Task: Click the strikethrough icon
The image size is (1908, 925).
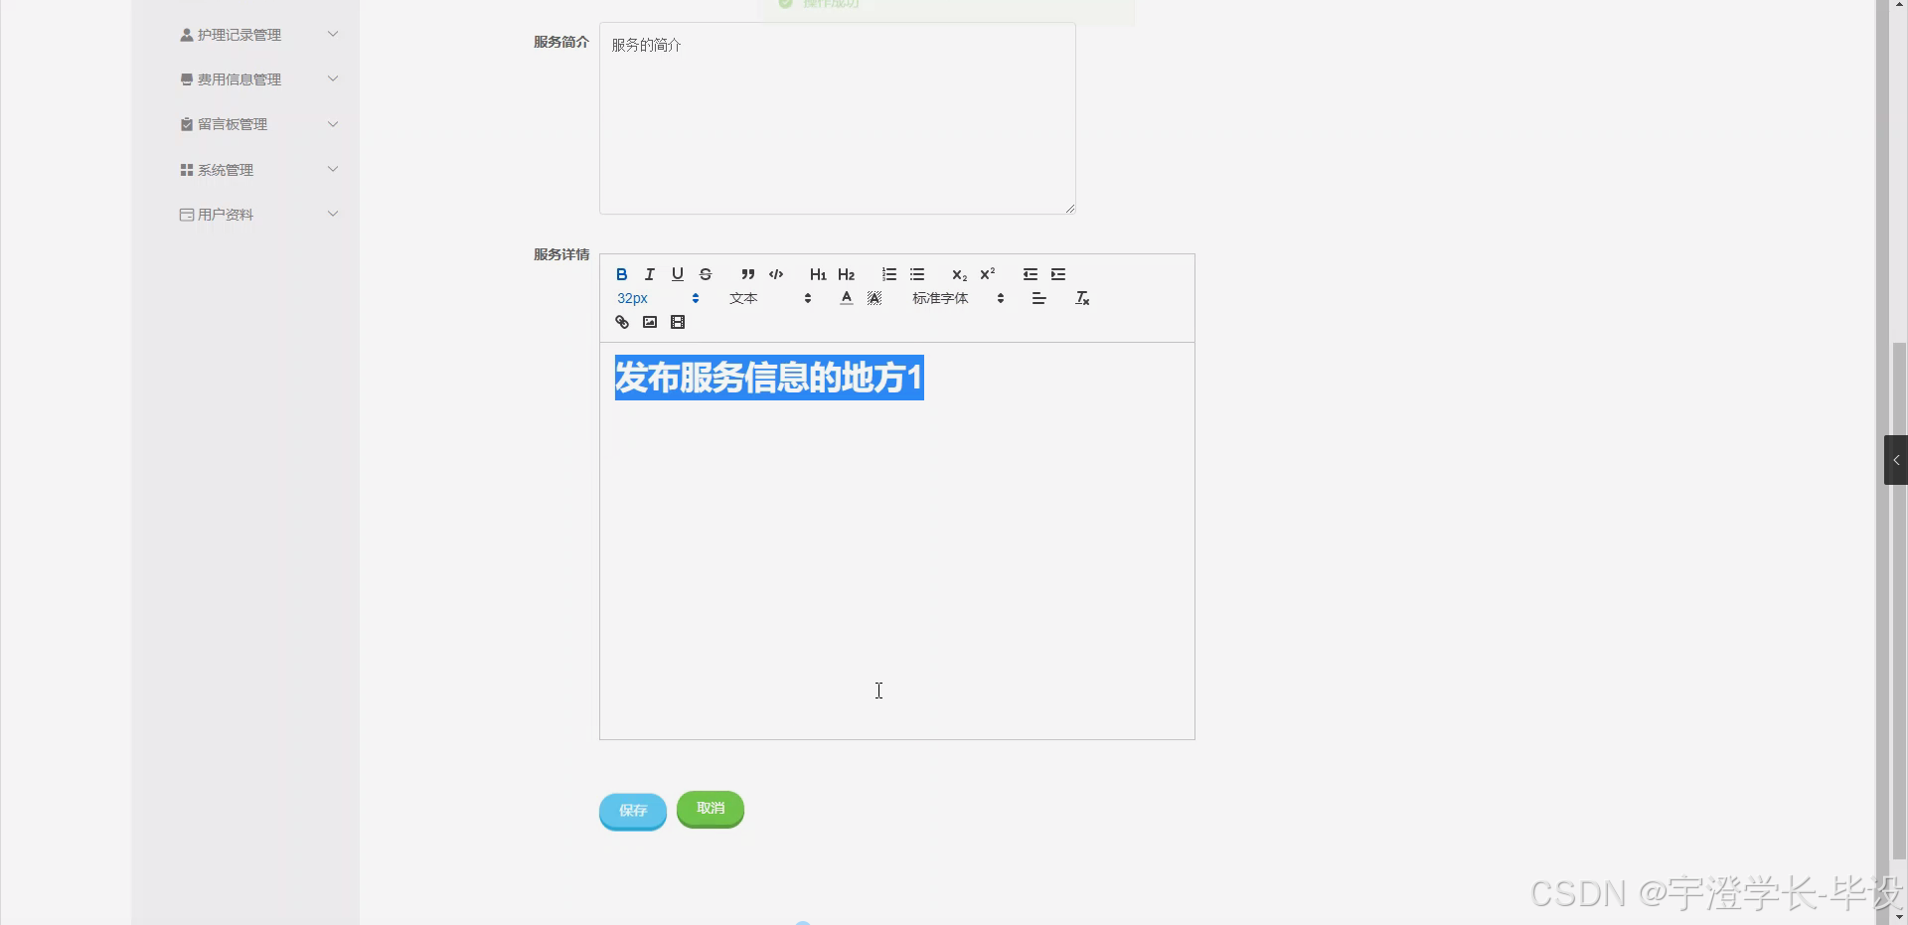Action: (706, 274)
